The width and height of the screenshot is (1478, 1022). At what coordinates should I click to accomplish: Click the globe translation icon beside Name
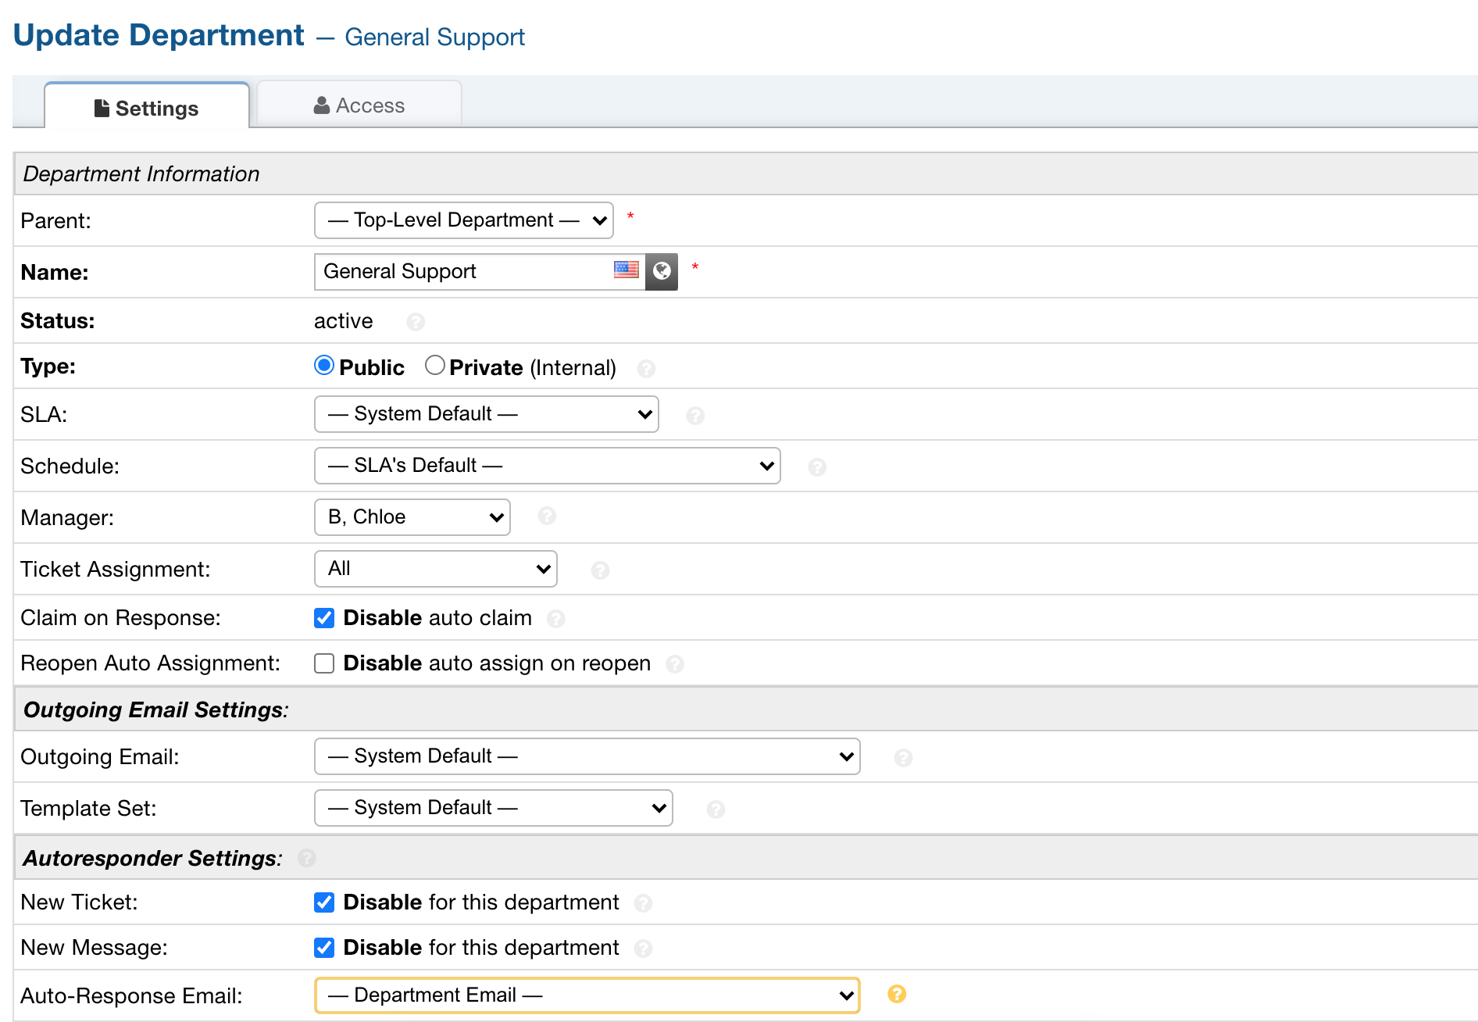click(662, 271)
